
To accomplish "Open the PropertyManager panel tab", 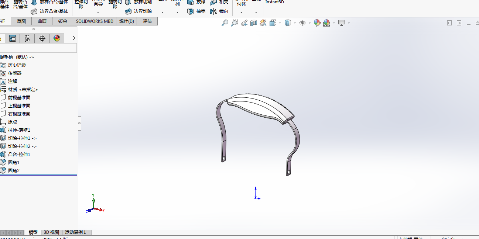I will coord(13,38).
